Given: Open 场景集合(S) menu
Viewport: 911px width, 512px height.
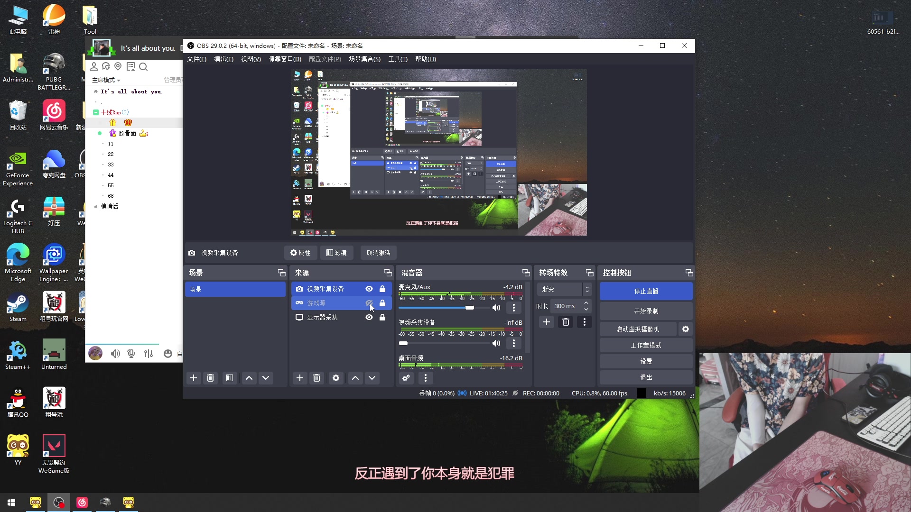Looking at the screenshot, I should pyautogui.click(x=364, y=59).
